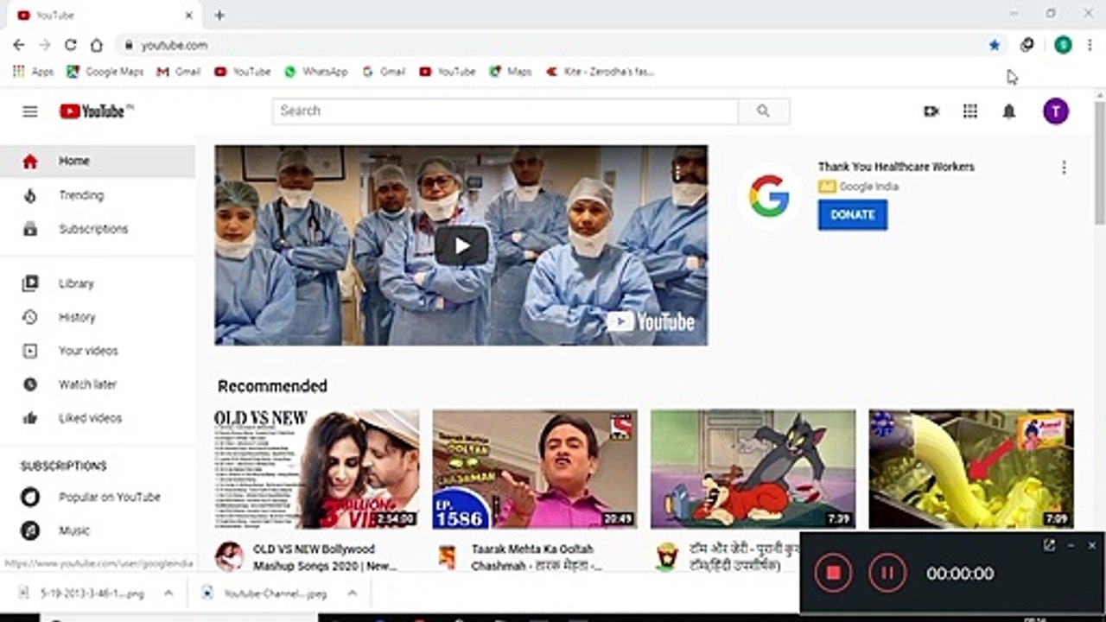This screenshot has width=1106, height=622.
Task: Click in the YouTube search field
Action: (505, 111)
